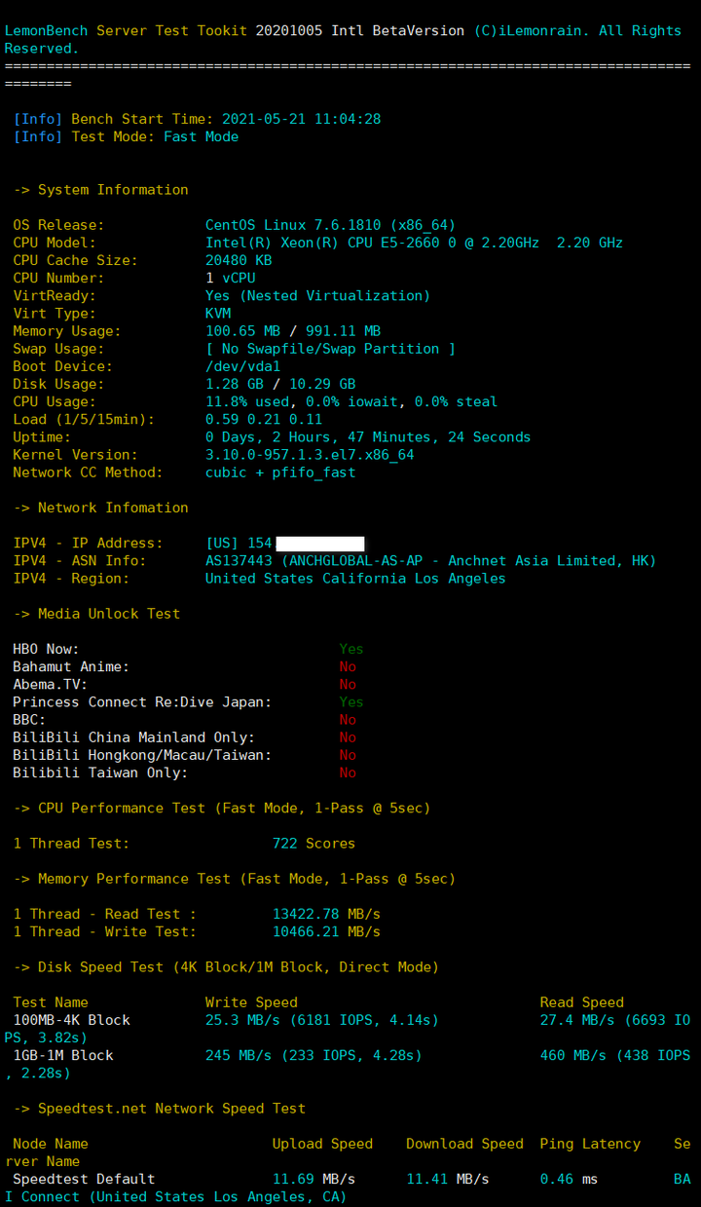Select memory usage '100.65 MB / 991.11 MB'
Viewport: 701px width, 1207px height.
pos(293,331)
